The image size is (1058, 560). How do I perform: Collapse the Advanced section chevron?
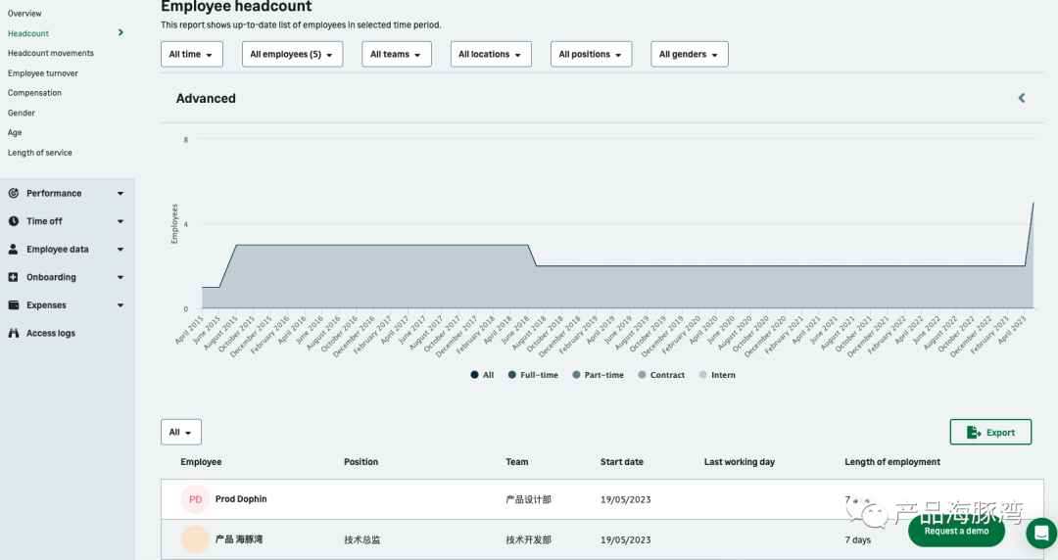pos(1022,98)
